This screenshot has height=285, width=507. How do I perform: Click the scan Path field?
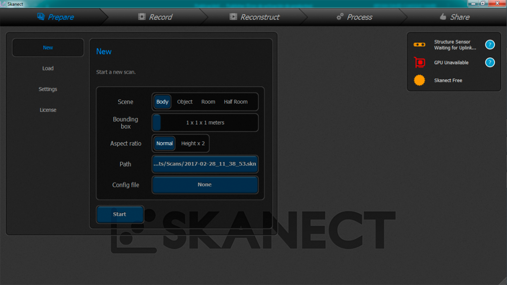pos(205,164)
